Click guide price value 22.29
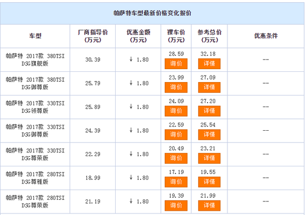Image resolution: width=308 pixels, height=215 pixels. [93, 154]
